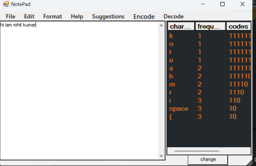256x166 pixels.
Task: Click the codes column header
Action: pos(238,26)
